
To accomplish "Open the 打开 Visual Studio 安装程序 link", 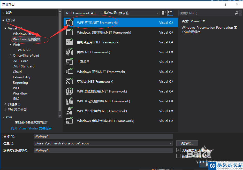I will coord(31,128).
